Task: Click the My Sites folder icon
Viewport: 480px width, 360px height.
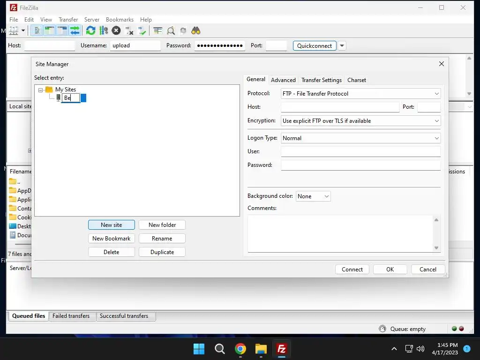Action: pos(49,90)
